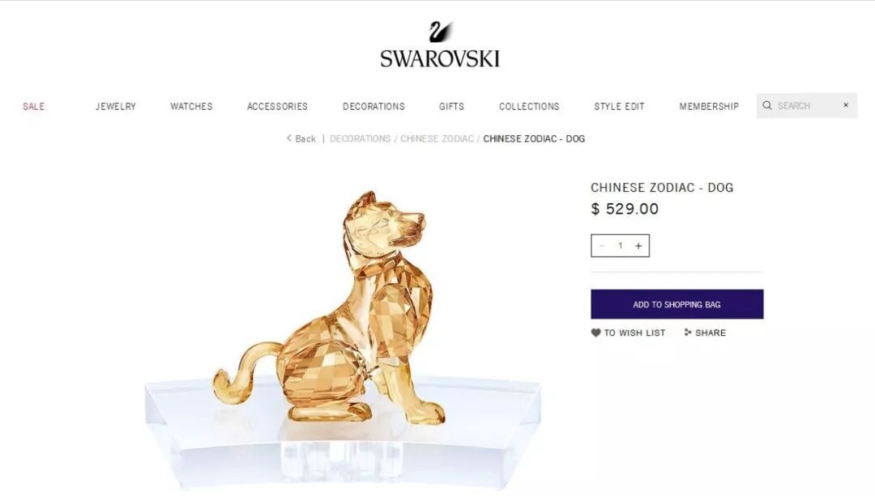Viewport: 875px width, 496px height.
Task: Click the share icon
Action: tap(688, 333)
